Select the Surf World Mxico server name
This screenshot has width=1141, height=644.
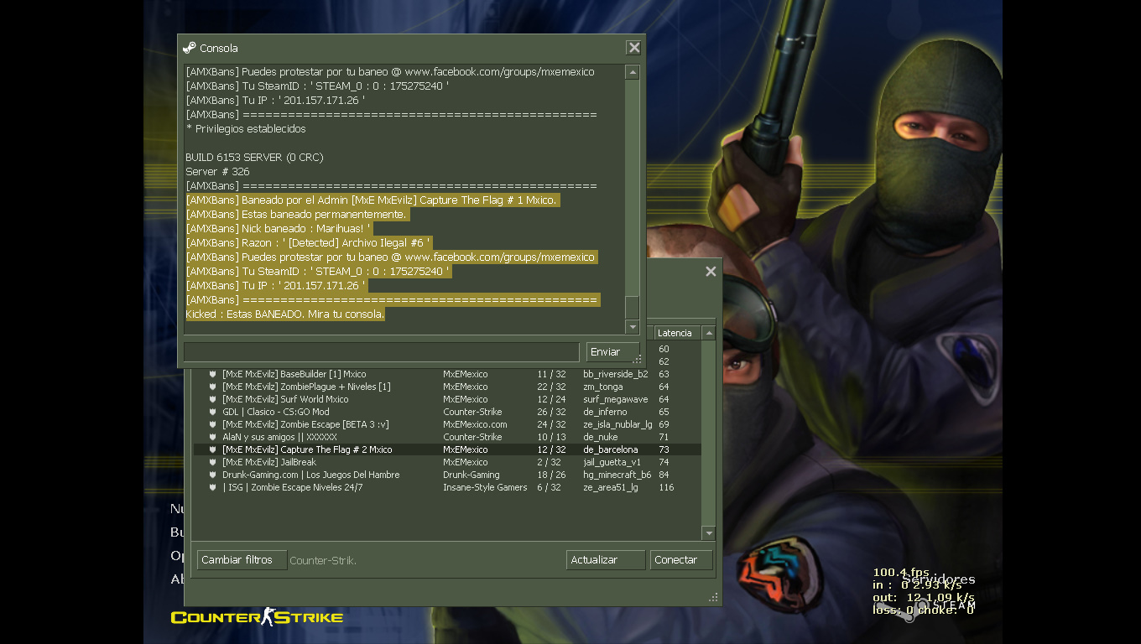pyautogui.click(x=285, y=399)
